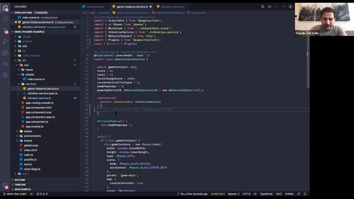Open app-routing.module.ts in file tree

click(x=39, y=103)
